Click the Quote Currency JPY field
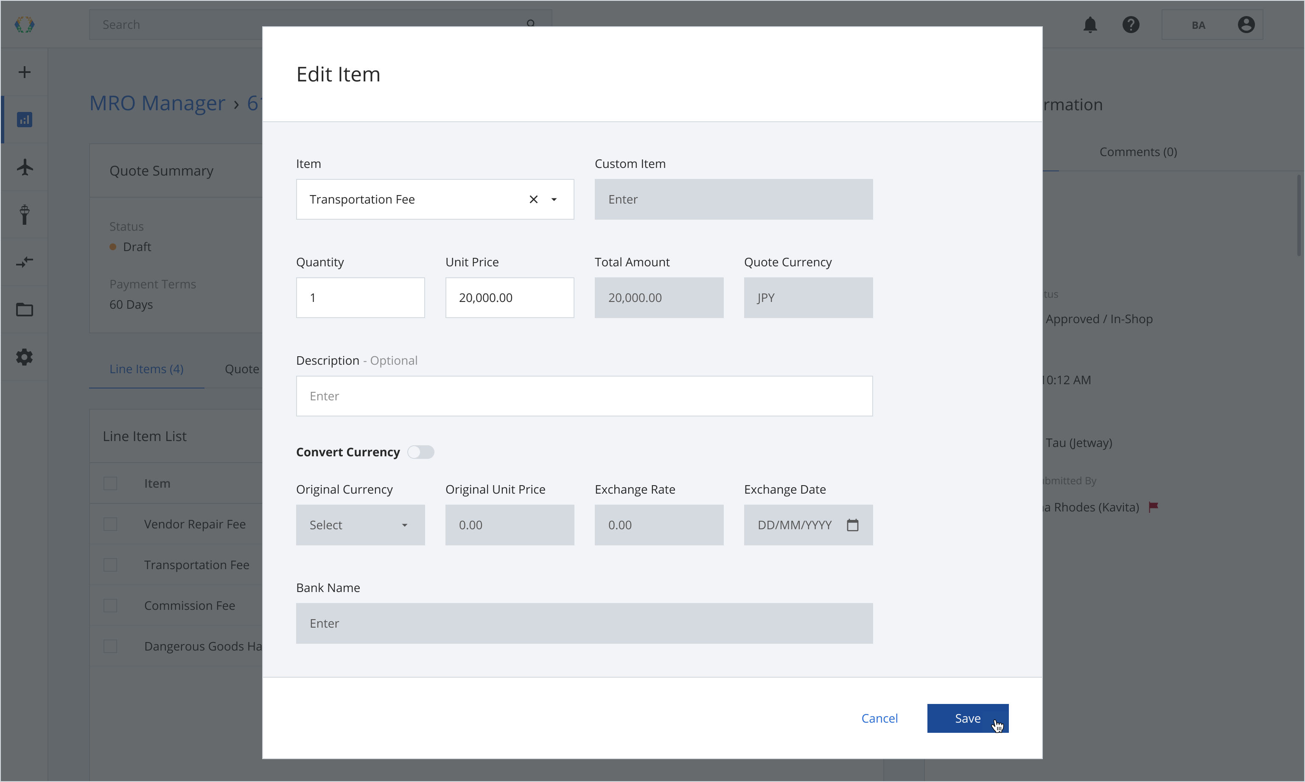Viewport: 1305px width, 782px height. 809,298
